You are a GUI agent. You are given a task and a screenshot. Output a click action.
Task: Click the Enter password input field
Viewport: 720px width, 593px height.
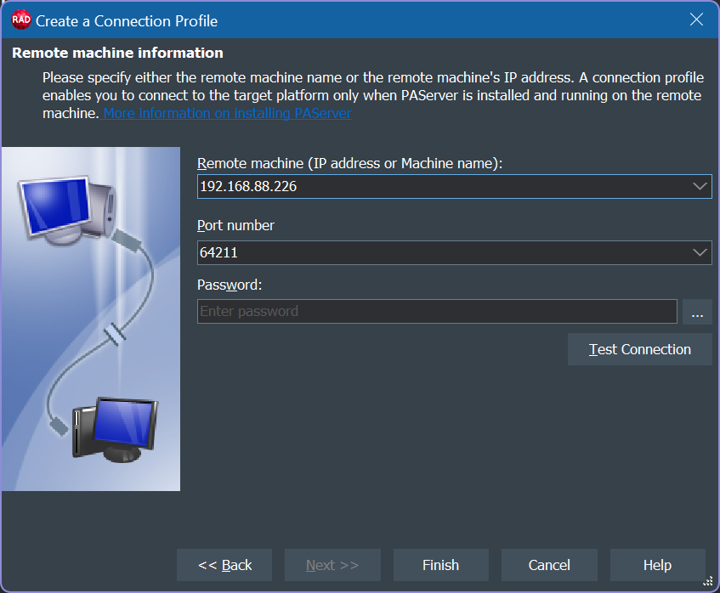tap(437, 311)
